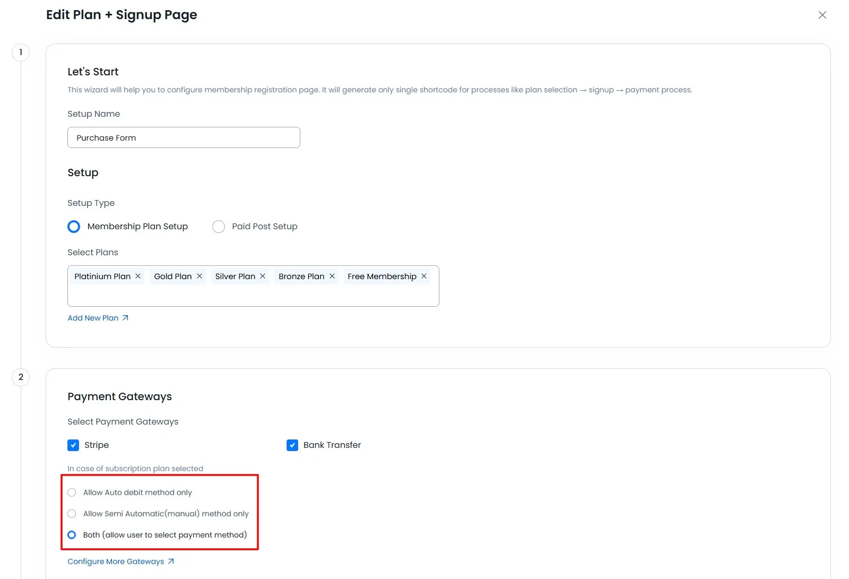Click the external-link arrow beside Add New Plan
Image resolution: width=849 pixels, height=579 pixels.
(126, 317)
